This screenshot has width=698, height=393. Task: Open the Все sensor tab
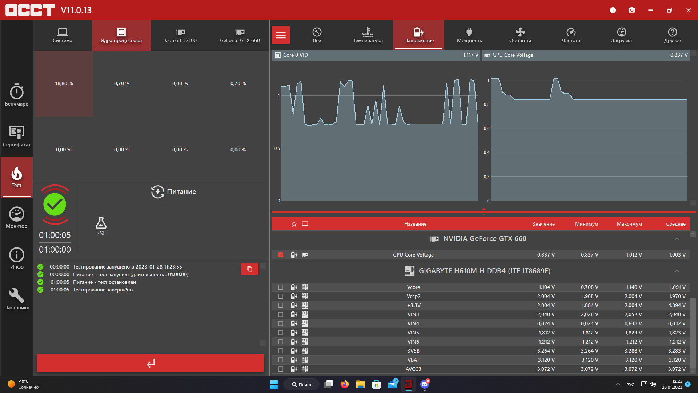coord(317,35)
